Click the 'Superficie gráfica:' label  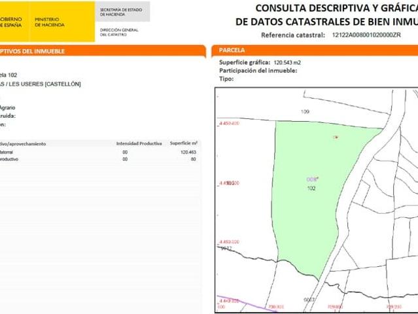tap(245, 63)
